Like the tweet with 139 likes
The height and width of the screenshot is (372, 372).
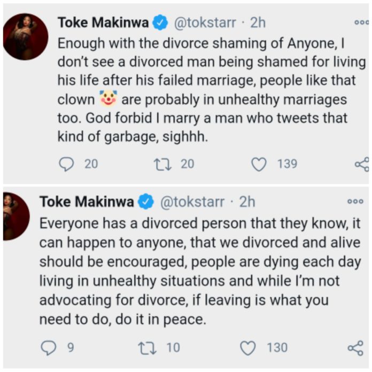point(259,164)
